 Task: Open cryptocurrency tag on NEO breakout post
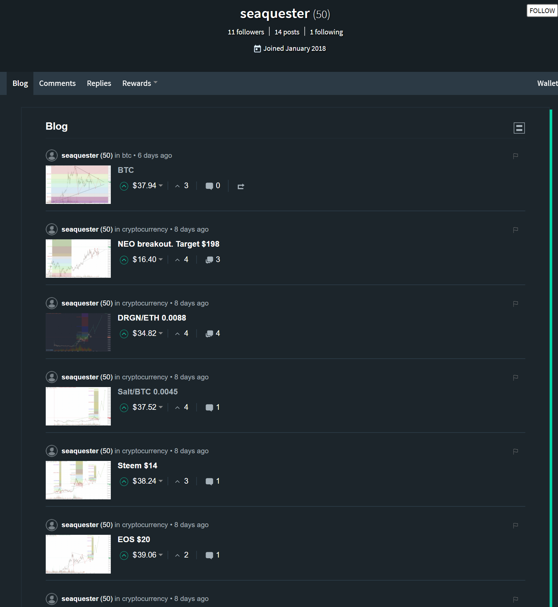[x=145, y=229]
